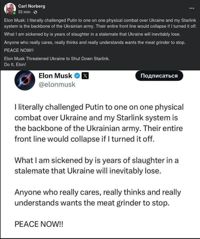Click the X logo badge beside Elon Musk
This screenshot has height=239, width=200.
[x=85, y=76]
